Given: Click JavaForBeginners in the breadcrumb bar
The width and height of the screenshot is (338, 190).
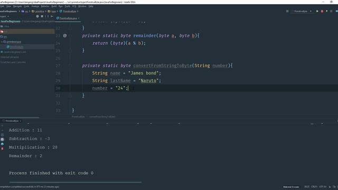Looking at the screenshot, I should tap(8, 11).
